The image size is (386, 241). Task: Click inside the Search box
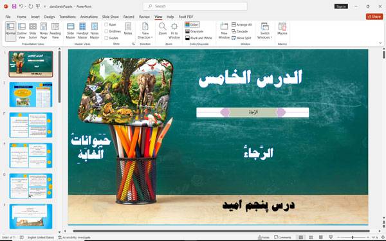[x=195, y=6]
